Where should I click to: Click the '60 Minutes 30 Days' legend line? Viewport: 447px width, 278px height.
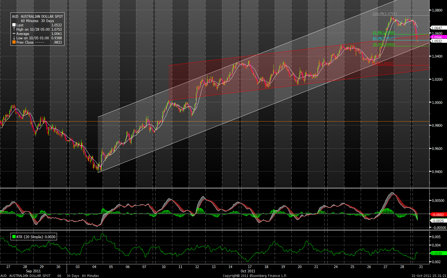tap(37, 21)
